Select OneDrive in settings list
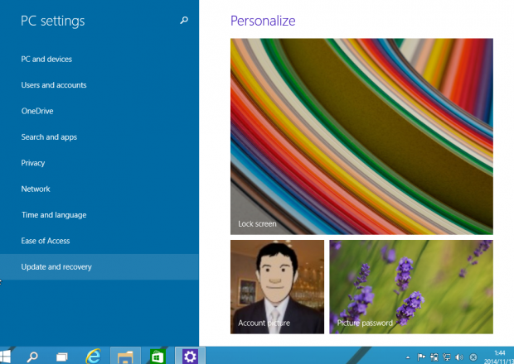Screen dimensions: 514x364 click(x=38, y=111)
